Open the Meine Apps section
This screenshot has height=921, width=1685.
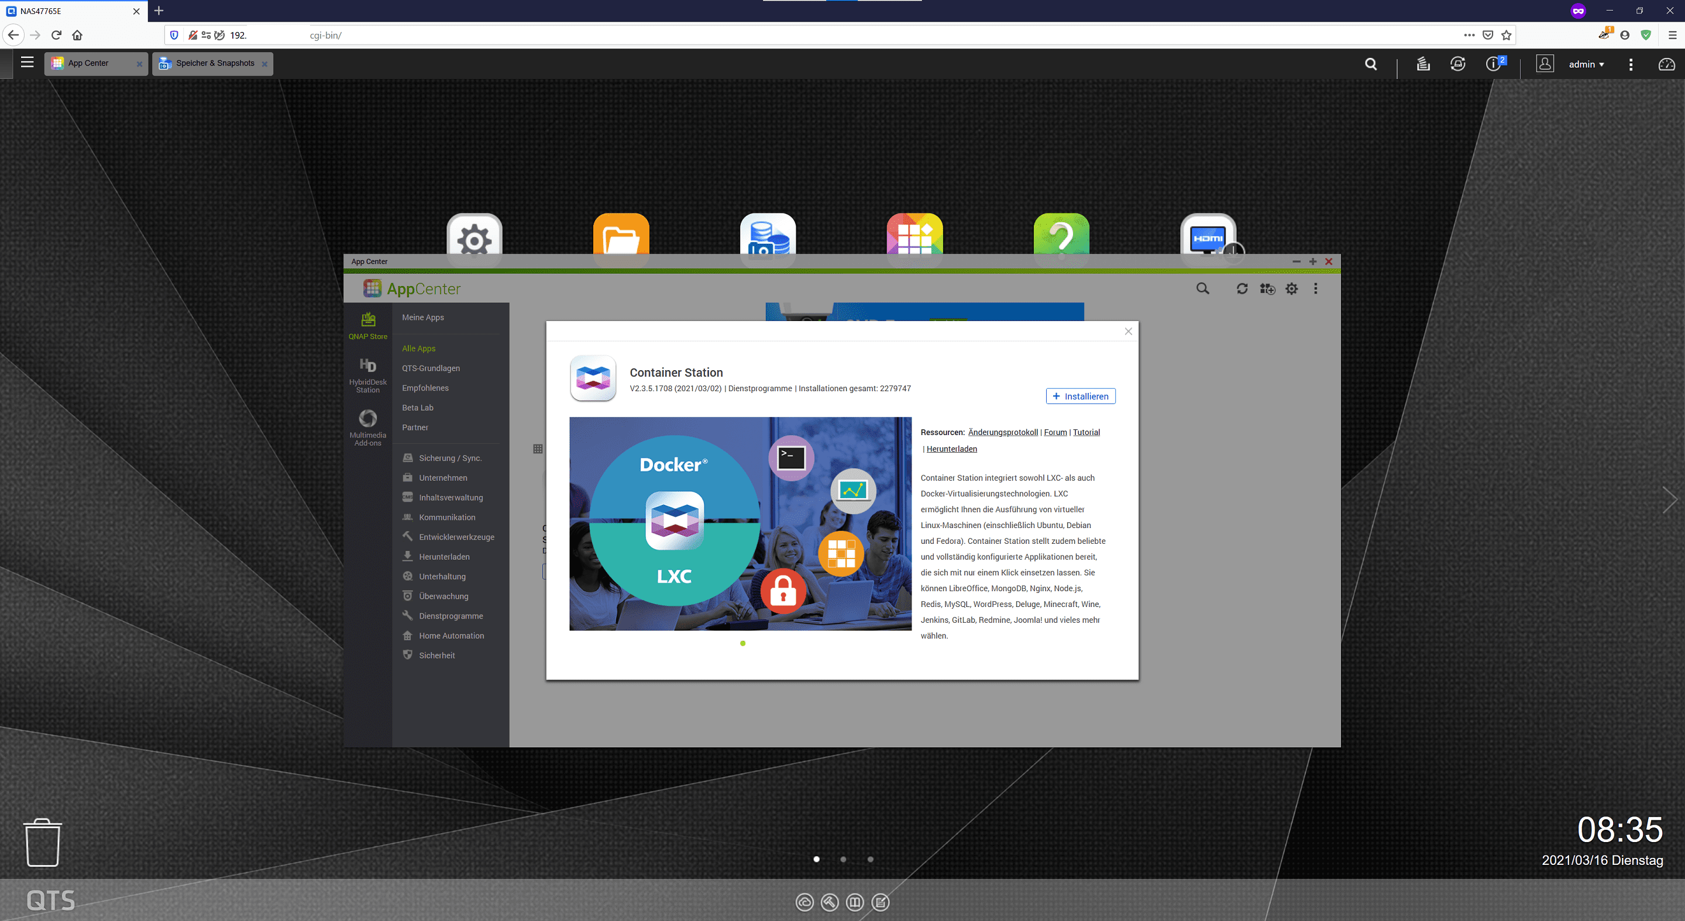[x=422, y=317]
